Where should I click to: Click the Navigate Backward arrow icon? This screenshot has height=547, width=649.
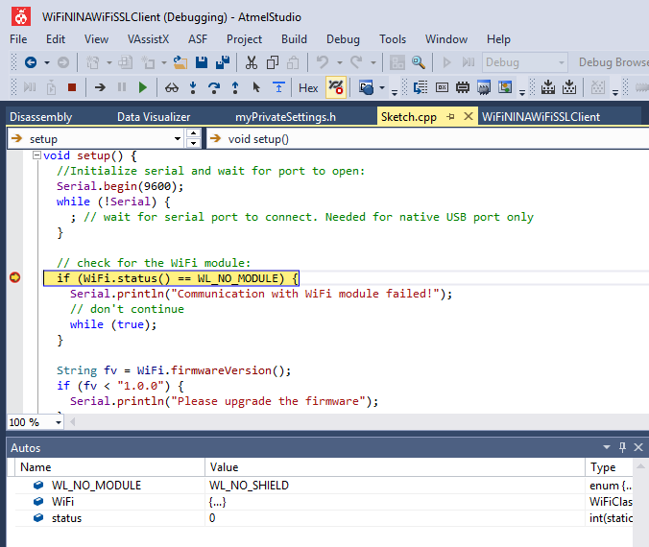tap(31, 62)
